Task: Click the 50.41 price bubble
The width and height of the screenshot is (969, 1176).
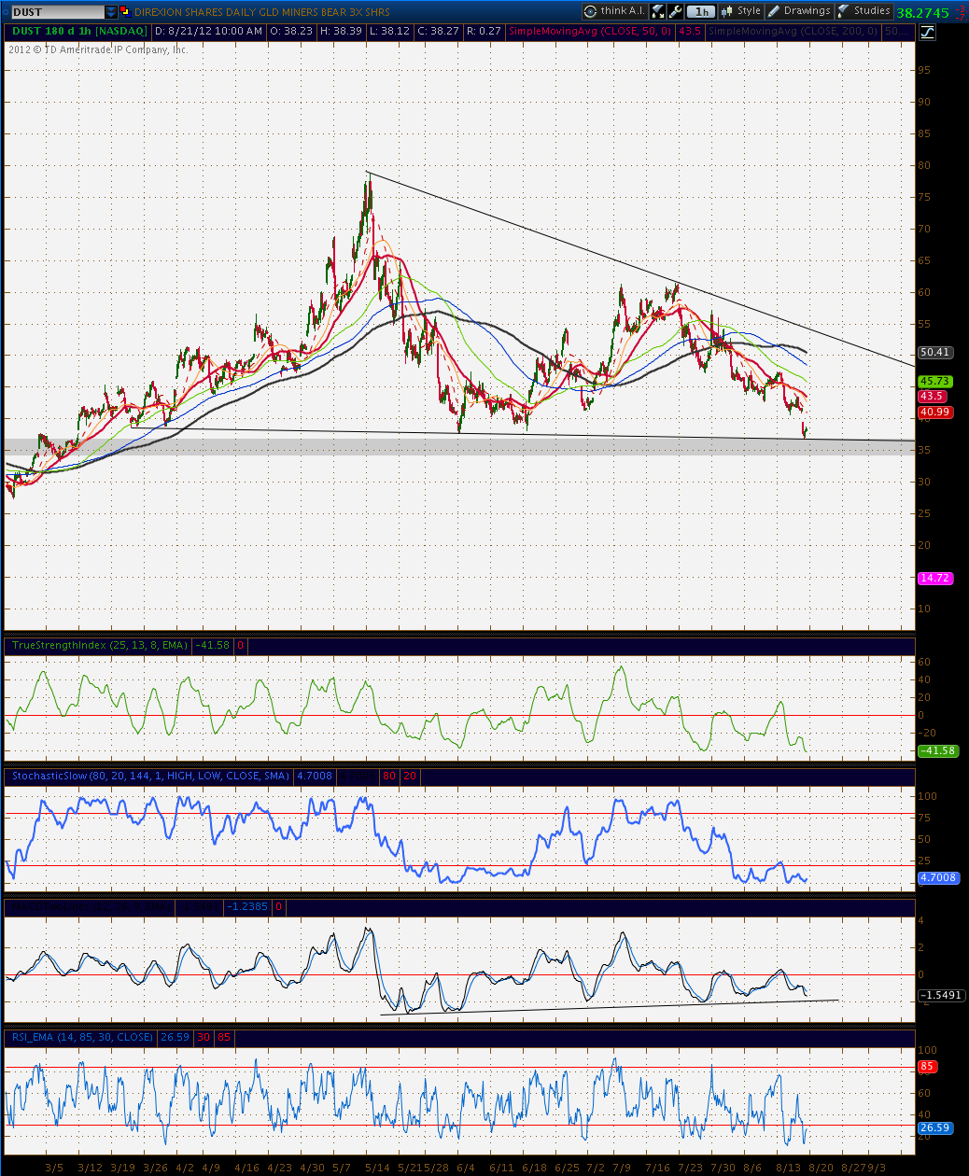Action: tap(934, 352)
